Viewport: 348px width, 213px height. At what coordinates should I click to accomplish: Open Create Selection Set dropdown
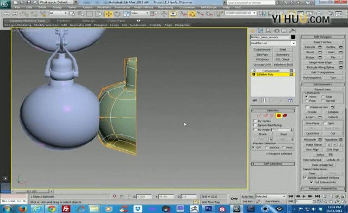click(x=240, y=13)
